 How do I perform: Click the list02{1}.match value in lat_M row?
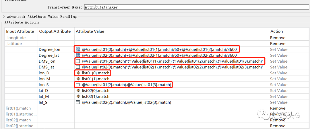point(96,96)
